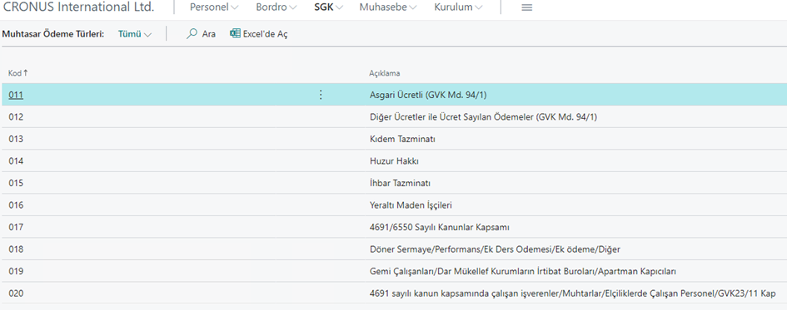Screen dimensions: 787x310
Task: Click description 4691 sayılı kanun kapsamında çalışan işverenler
Action: (x=572, y=293)
